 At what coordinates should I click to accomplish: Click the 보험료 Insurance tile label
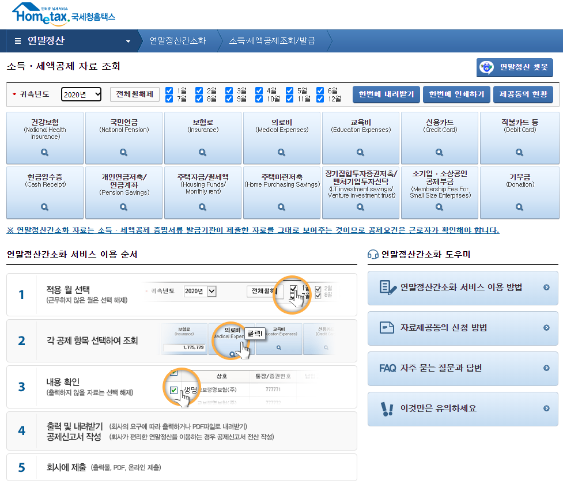(x=203, y=126)
